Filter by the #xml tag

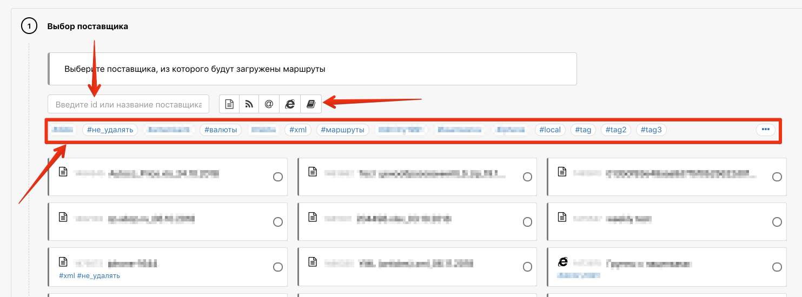pyautogui.click(x=298, y=130)
